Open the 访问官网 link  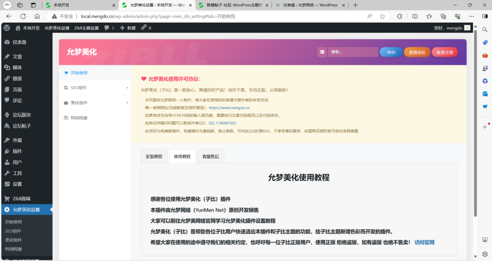[424, 242]
